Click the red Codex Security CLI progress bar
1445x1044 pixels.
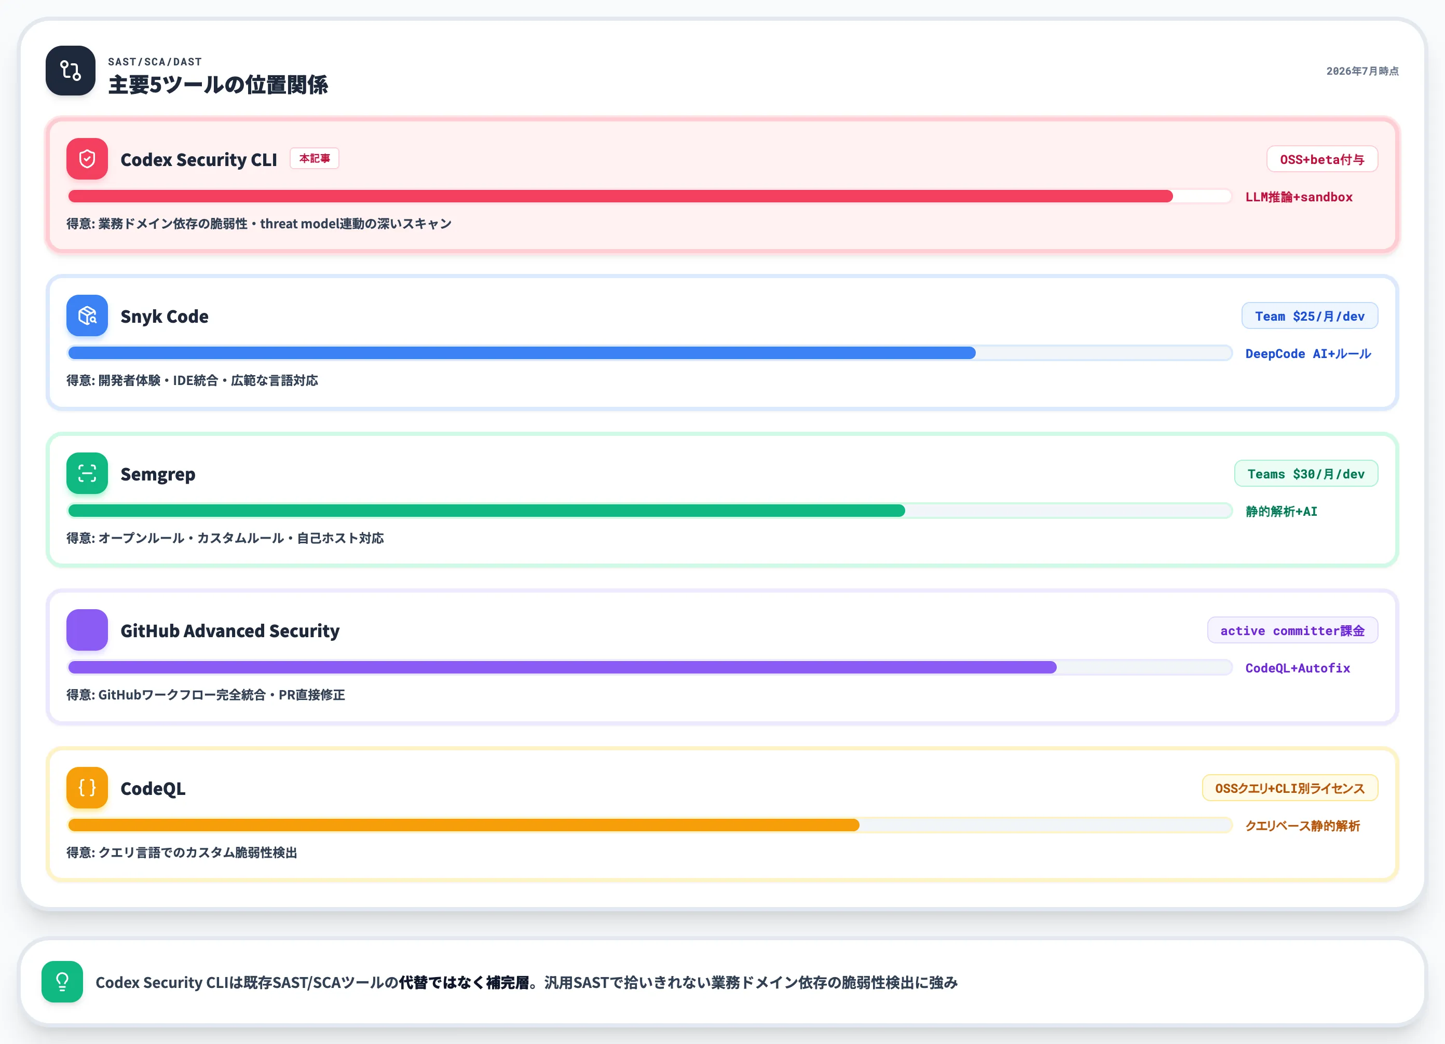649,196
